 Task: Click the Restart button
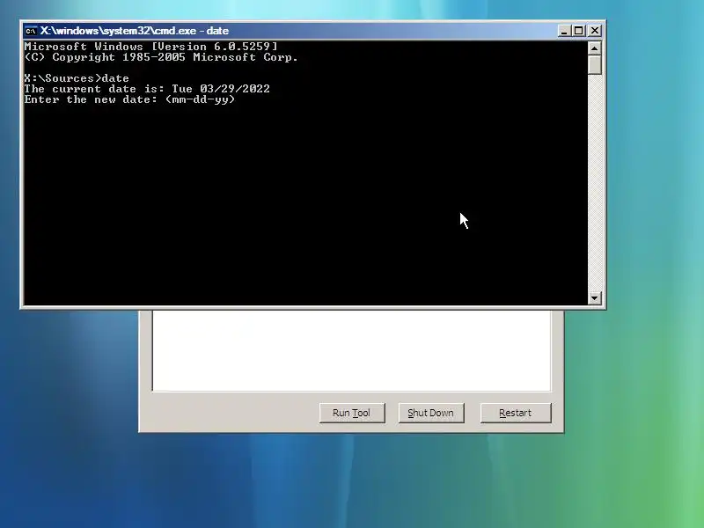[x=516, y=413]
